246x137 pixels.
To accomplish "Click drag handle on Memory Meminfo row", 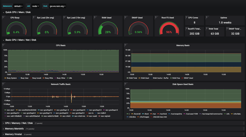I will pyautogui.click(x=243, y=129).
